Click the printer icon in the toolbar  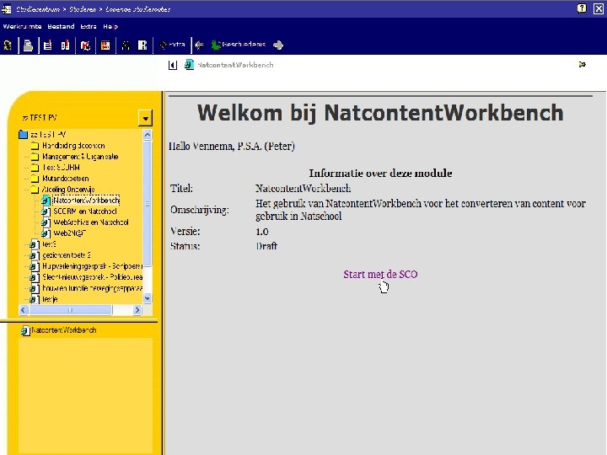29,45
